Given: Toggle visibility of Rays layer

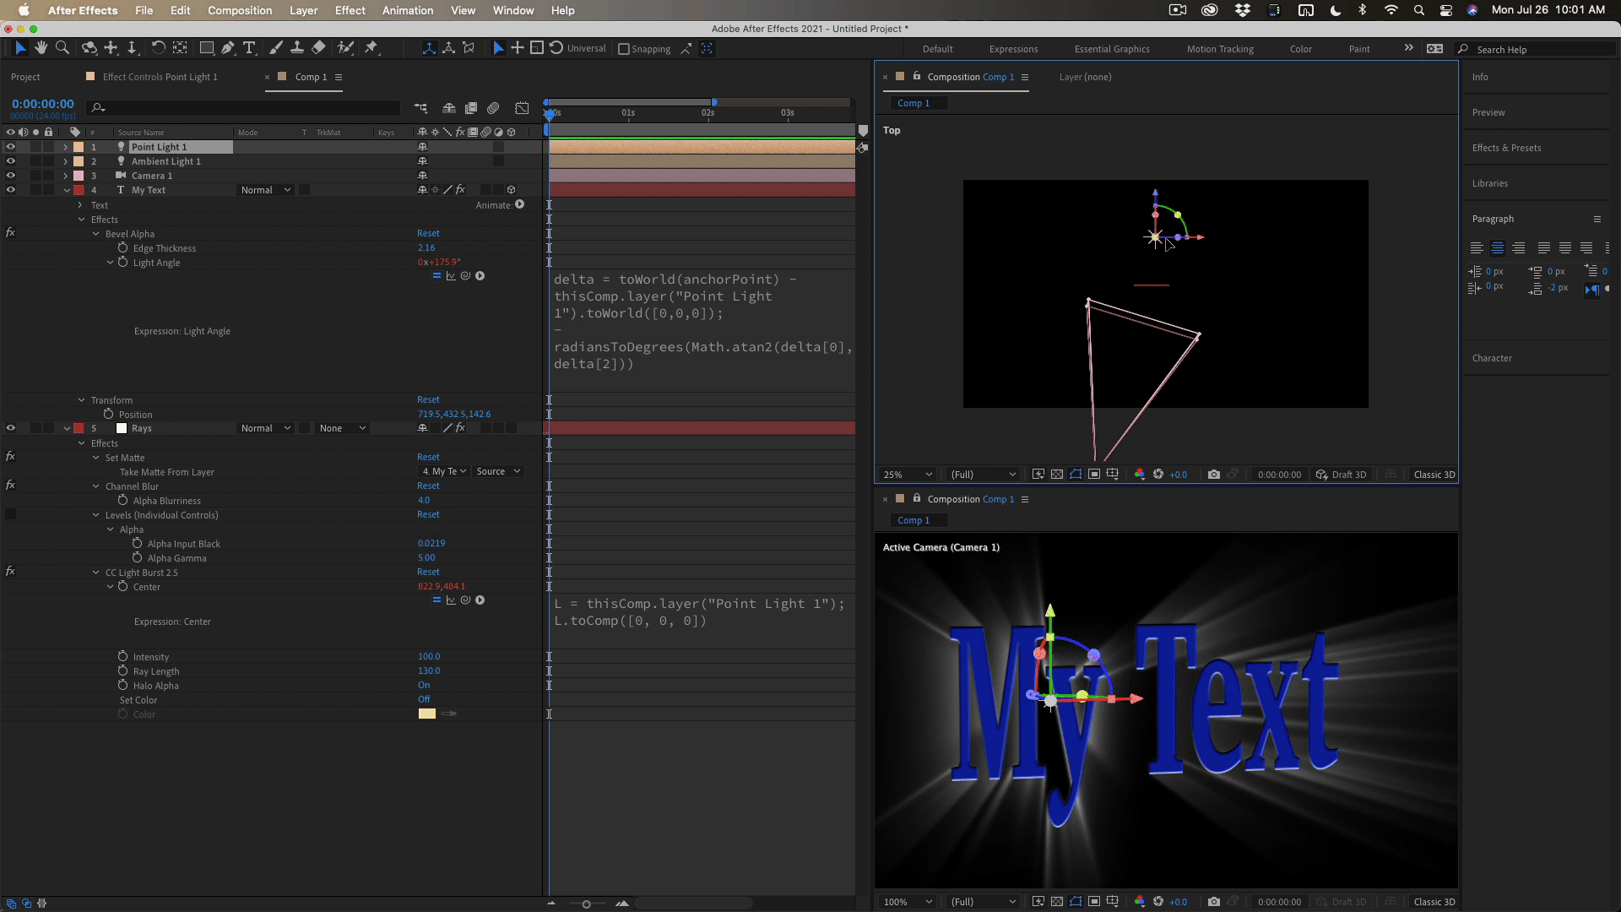Looking at the screenshot, I should pyautogui.click(x=11, y=428).
